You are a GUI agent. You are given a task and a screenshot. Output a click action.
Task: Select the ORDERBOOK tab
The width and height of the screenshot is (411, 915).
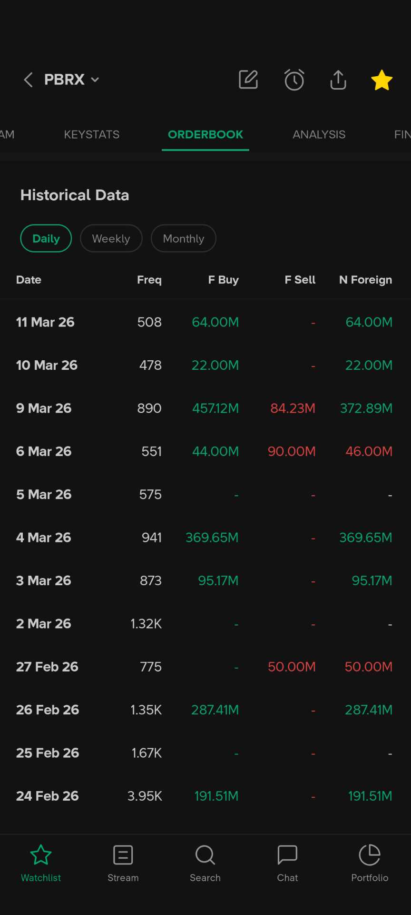click(205, 134)
